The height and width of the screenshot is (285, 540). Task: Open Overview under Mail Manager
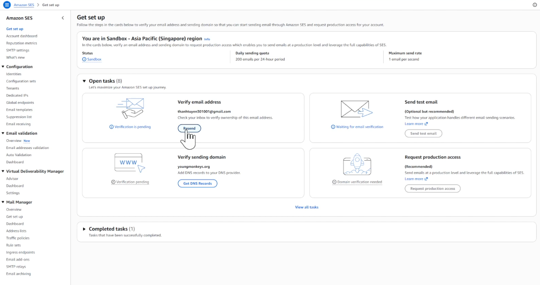tap(14, 209)
